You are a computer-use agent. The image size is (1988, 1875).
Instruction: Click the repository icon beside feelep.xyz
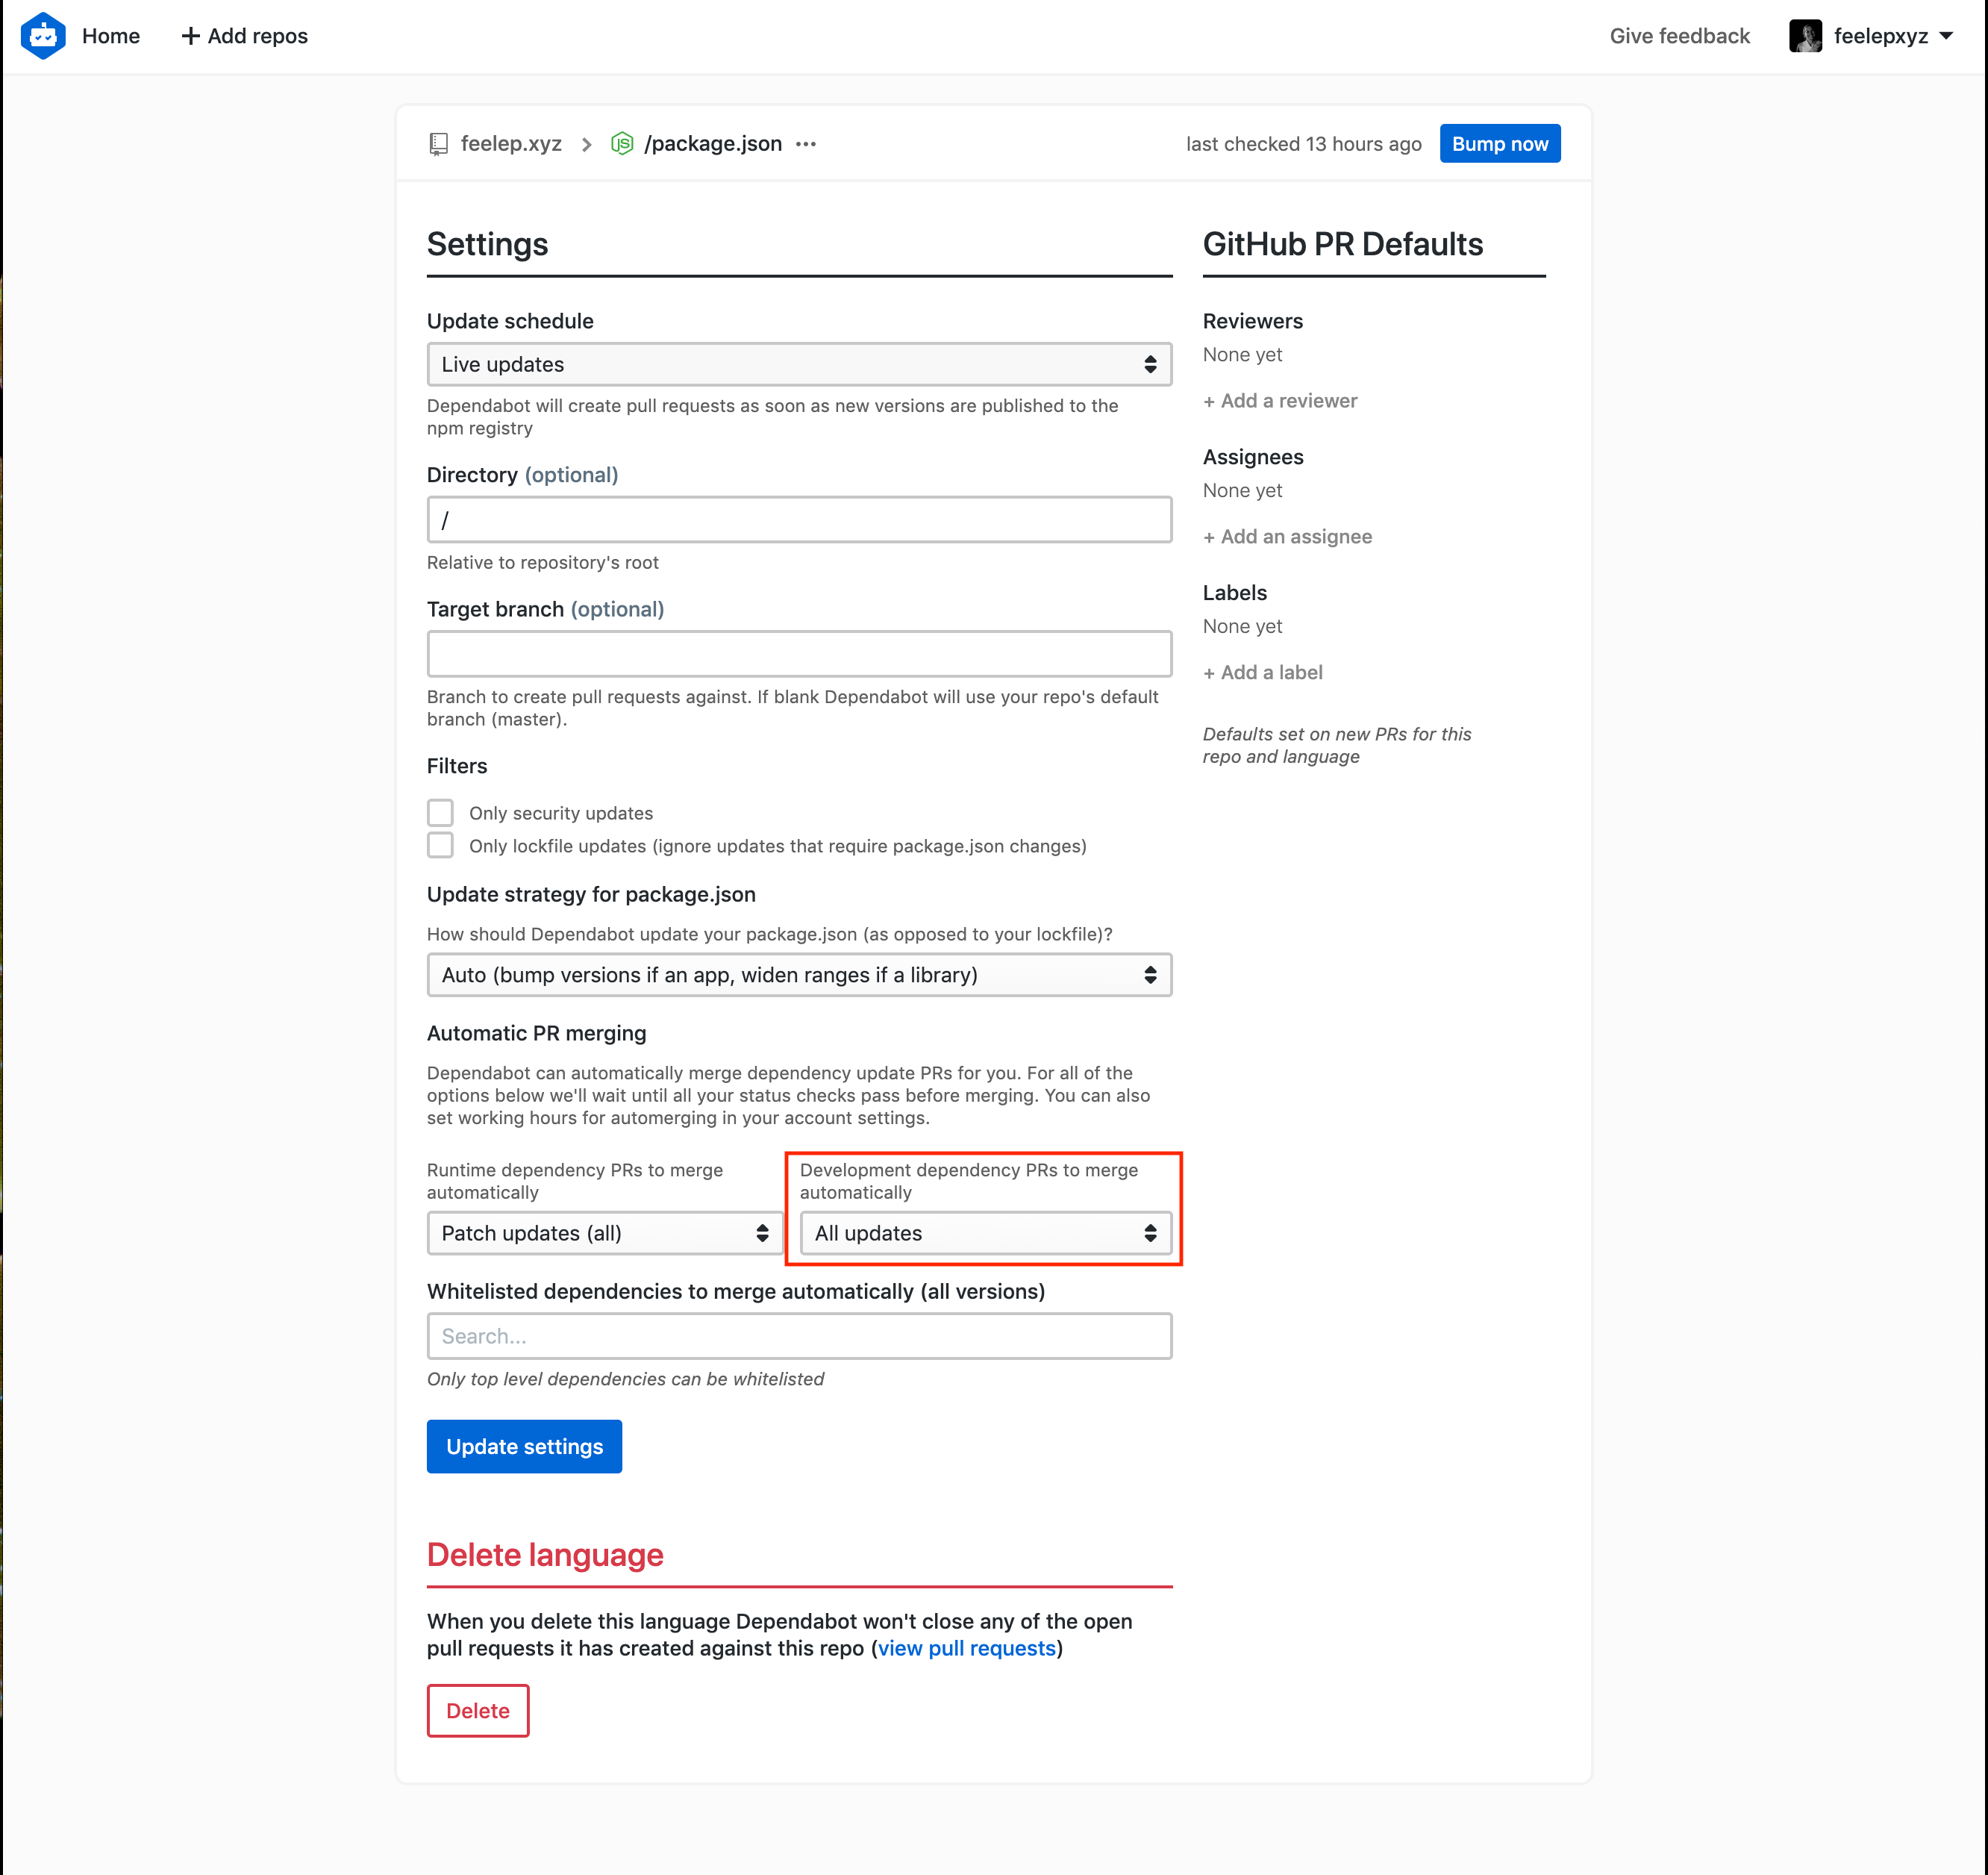(438, 144)
